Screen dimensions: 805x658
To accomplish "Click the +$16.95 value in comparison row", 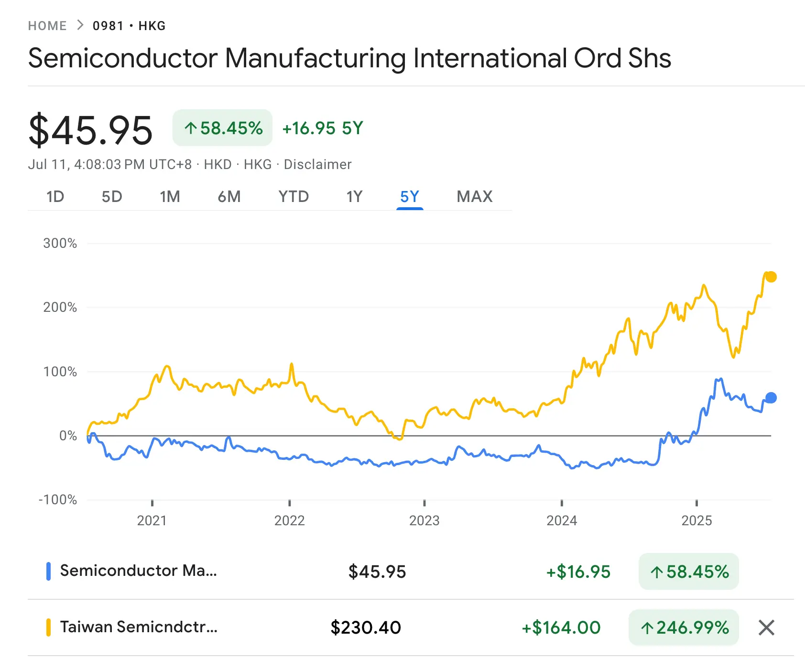I will 578,572.
